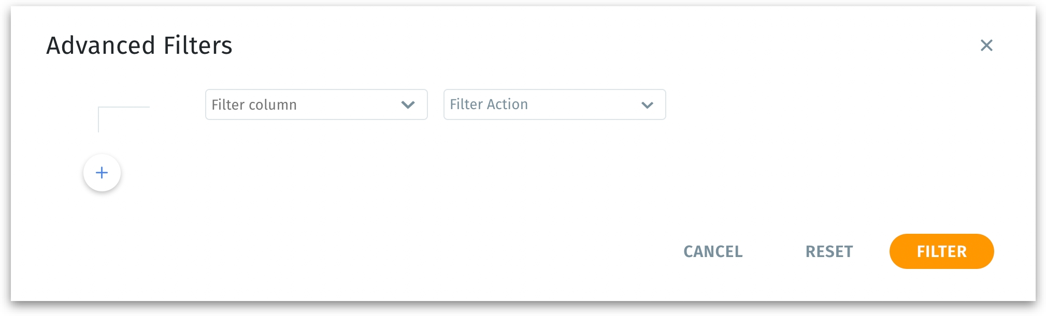Click the Advanced Filters title text

(x=139, y=46)
